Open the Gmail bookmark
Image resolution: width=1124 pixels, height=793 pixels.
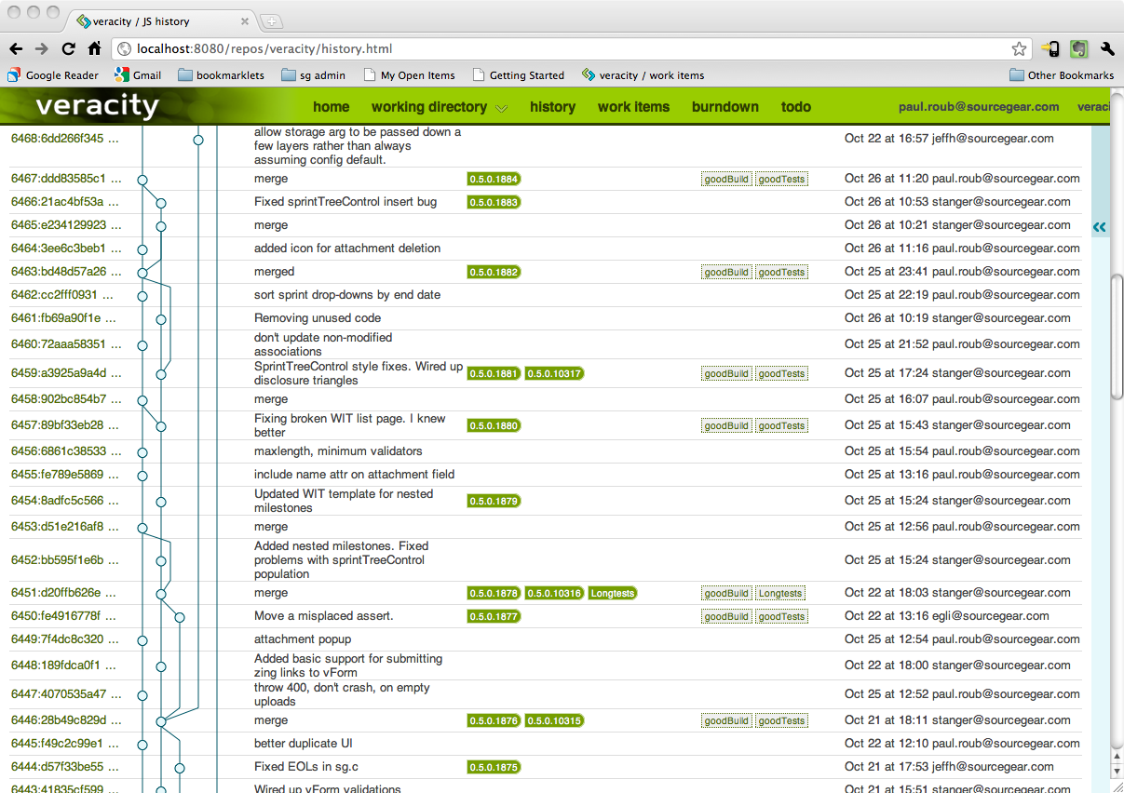138,75
